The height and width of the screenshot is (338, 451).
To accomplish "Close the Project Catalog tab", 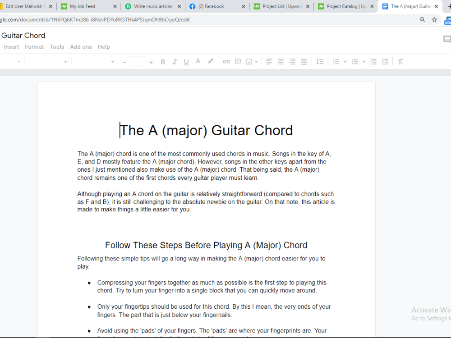I will tap(372, 6).
